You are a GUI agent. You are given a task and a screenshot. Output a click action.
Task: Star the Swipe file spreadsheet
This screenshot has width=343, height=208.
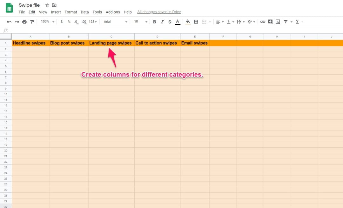tap(47, 5)
